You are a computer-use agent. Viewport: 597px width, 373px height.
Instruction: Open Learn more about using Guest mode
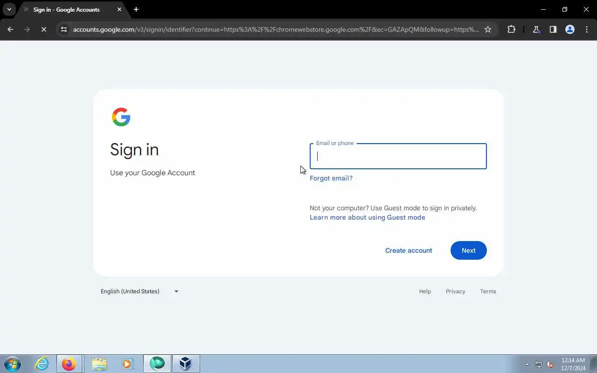(368, 217)
